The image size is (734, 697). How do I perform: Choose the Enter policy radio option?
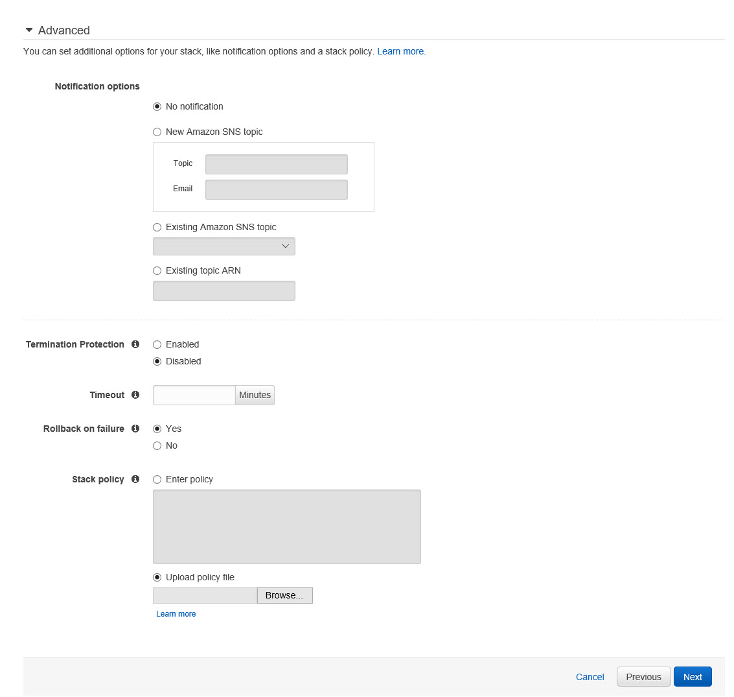point(157,480)
